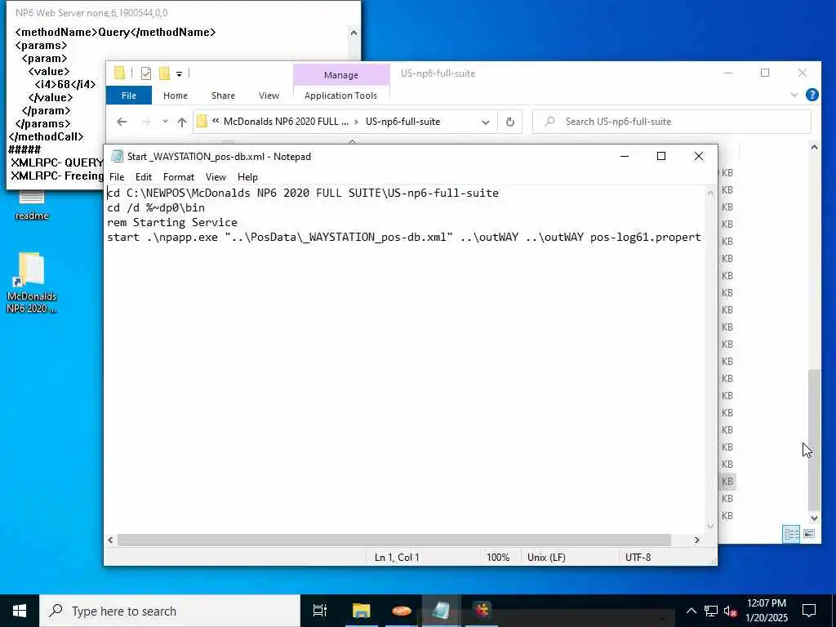Viewport: 836px width, 627px height.
Task: Click Explorer window folder icon
Action: click(x=119, y=73)
